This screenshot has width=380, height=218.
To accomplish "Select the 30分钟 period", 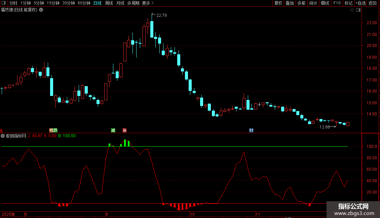I will [69, 3].
